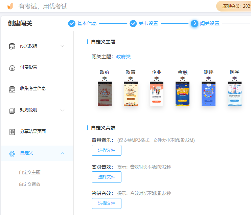Select the 金融类 theme thumbnail
Viewport: 251px width, 215px height.
(182, 94)
